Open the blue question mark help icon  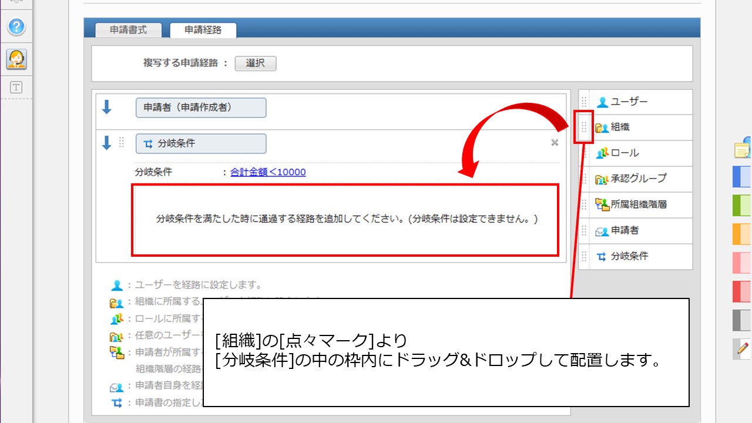[16, 26]
